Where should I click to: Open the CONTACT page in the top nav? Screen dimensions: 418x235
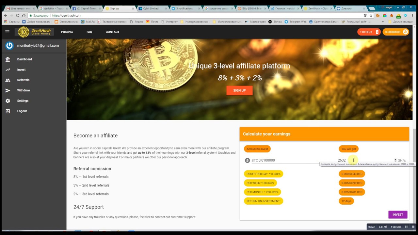pos(112,32)
